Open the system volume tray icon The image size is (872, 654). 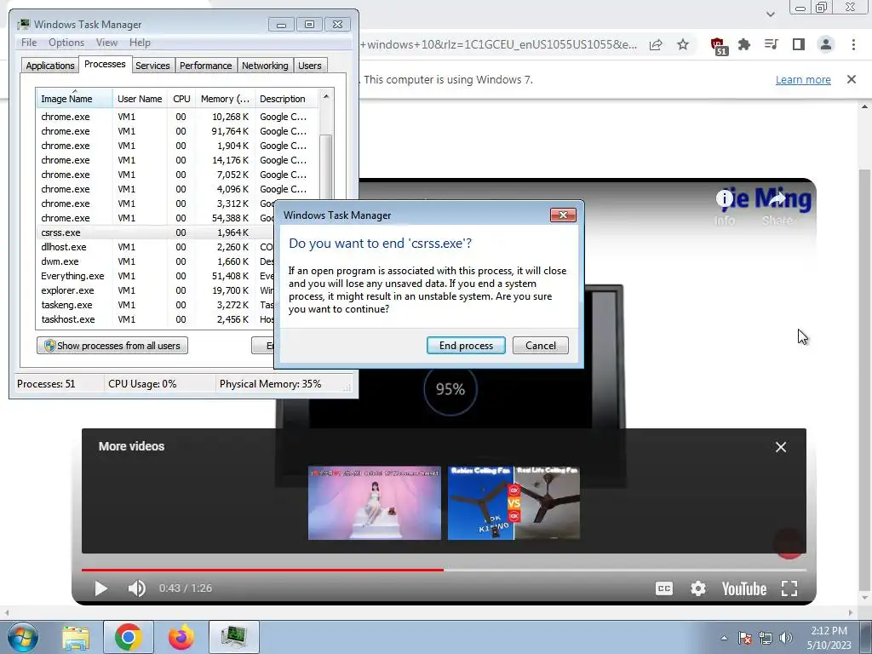click(x=786, y=638)
